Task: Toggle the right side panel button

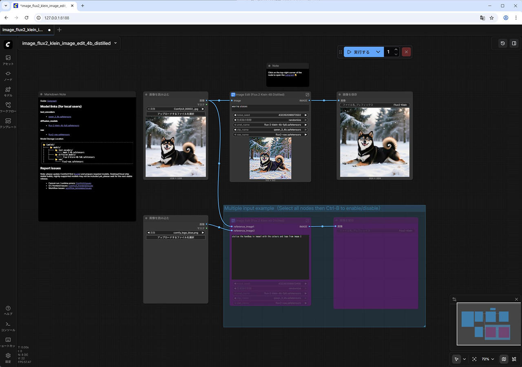Action: tap(514, 43)
